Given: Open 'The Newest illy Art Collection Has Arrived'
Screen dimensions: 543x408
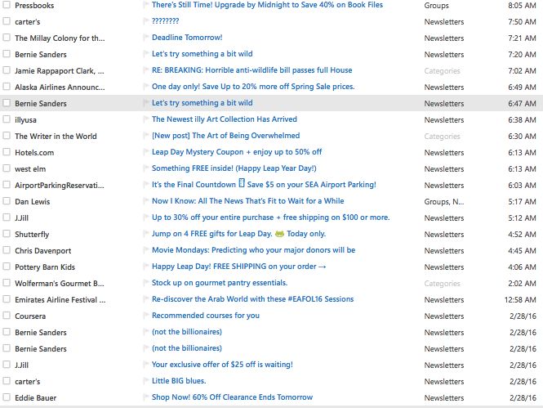Looking at the screenshot, I should click(x=224, y=119).
